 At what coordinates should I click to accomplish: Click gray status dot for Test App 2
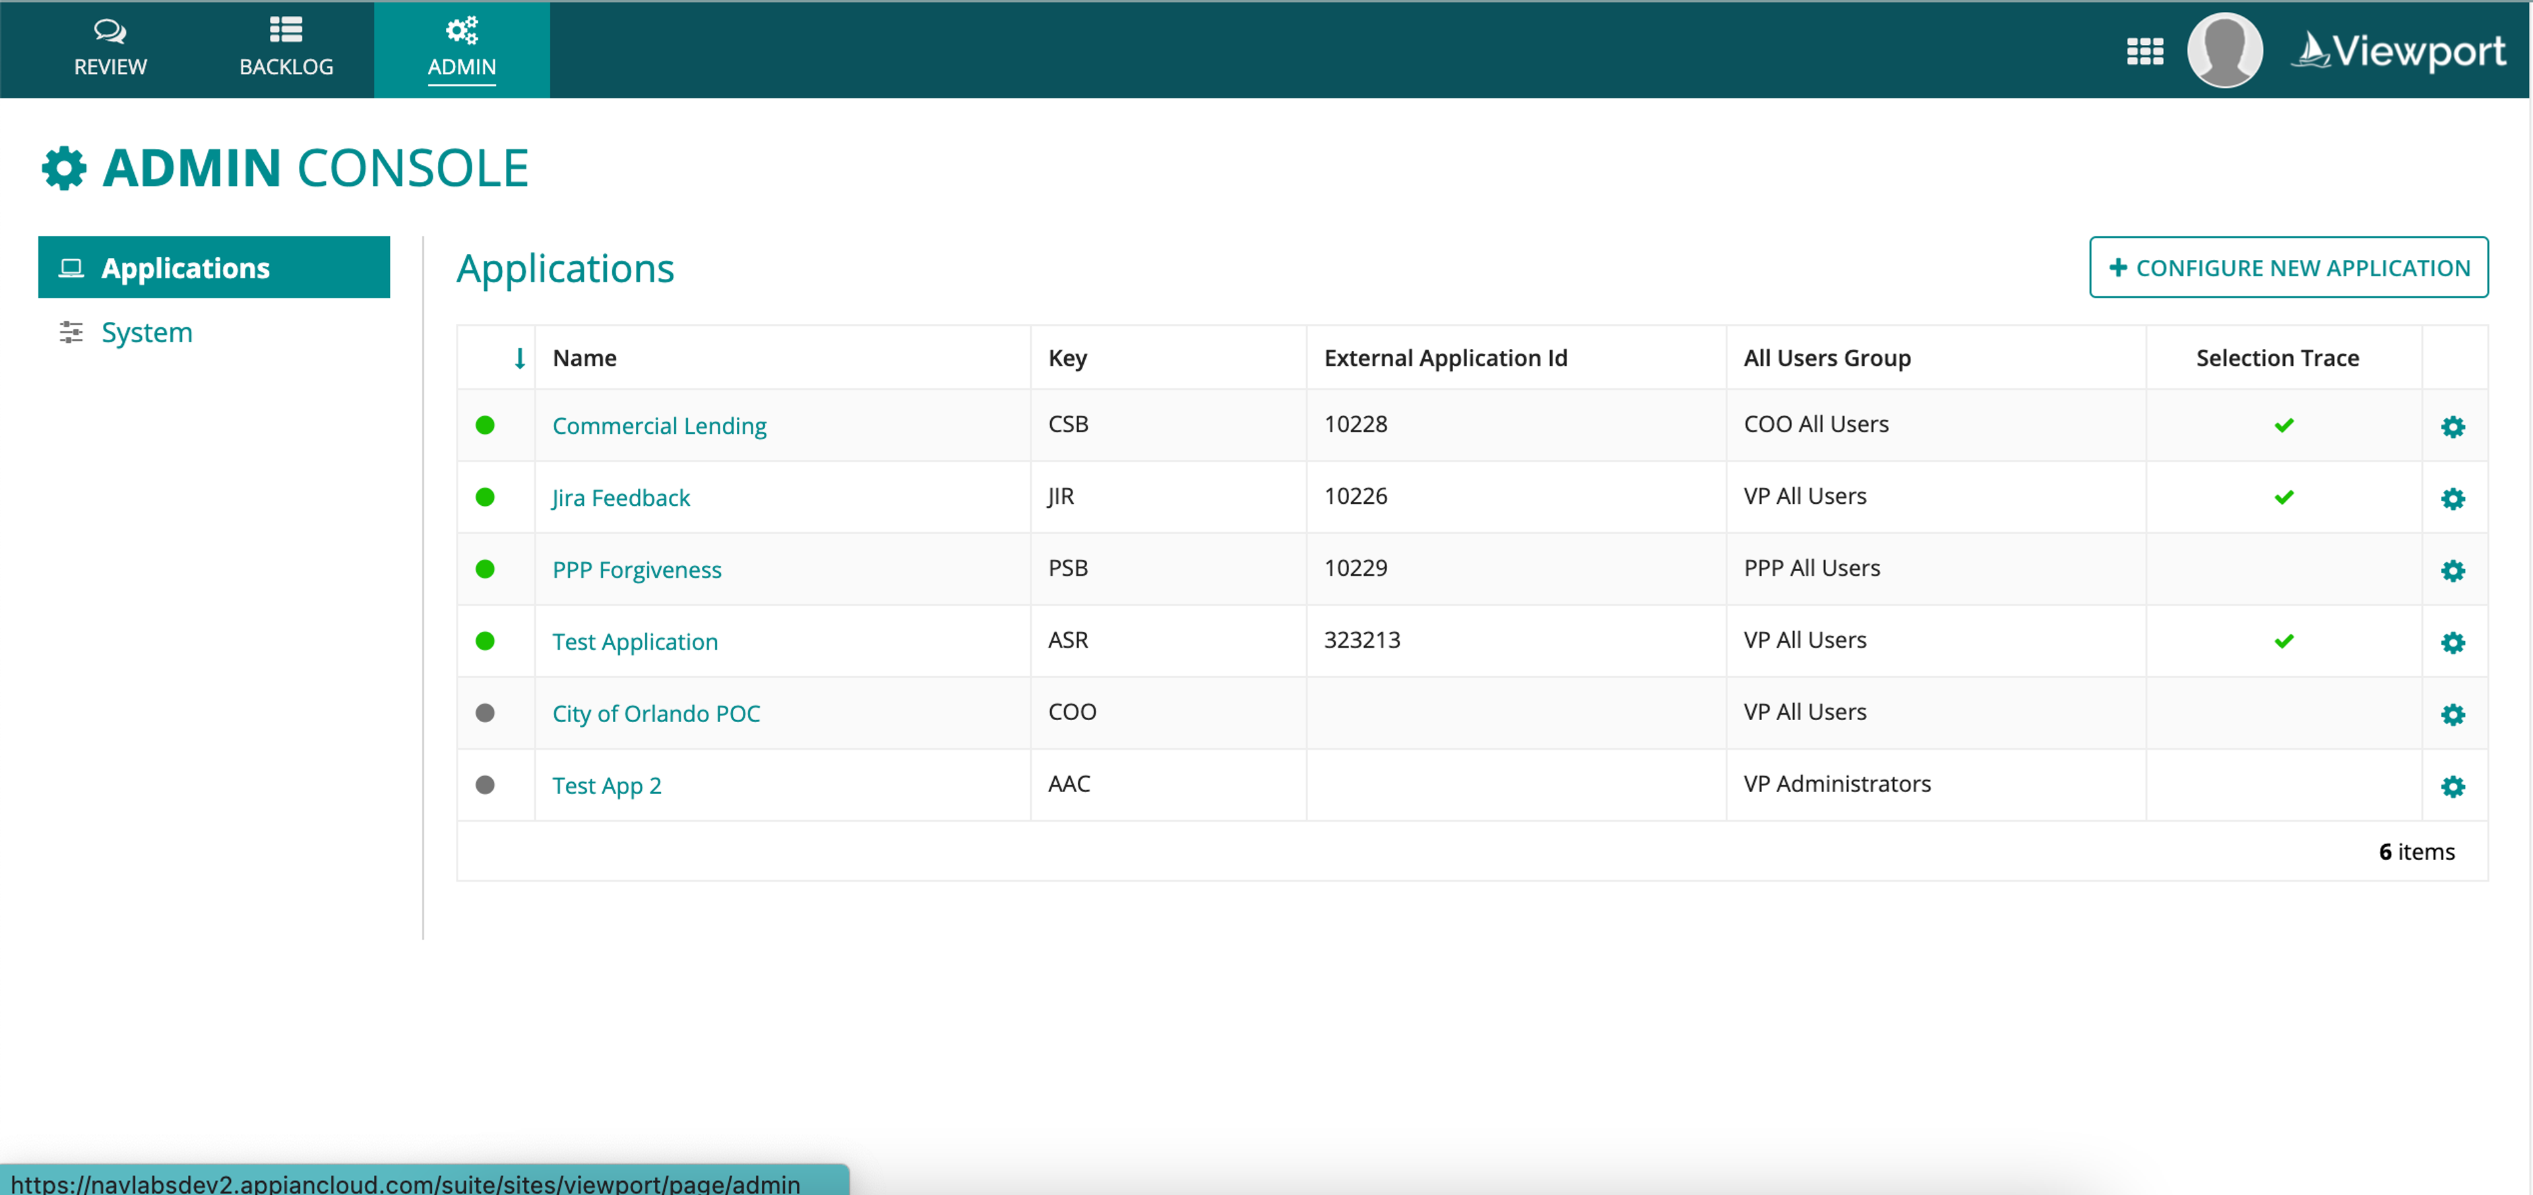(x=485, y=784)
